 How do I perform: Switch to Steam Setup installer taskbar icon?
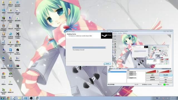(x=37, y=98)
